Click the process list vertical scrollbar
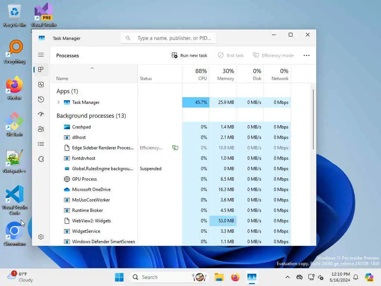Viewport: 381px width, 286px height. (x=313, y=119)
